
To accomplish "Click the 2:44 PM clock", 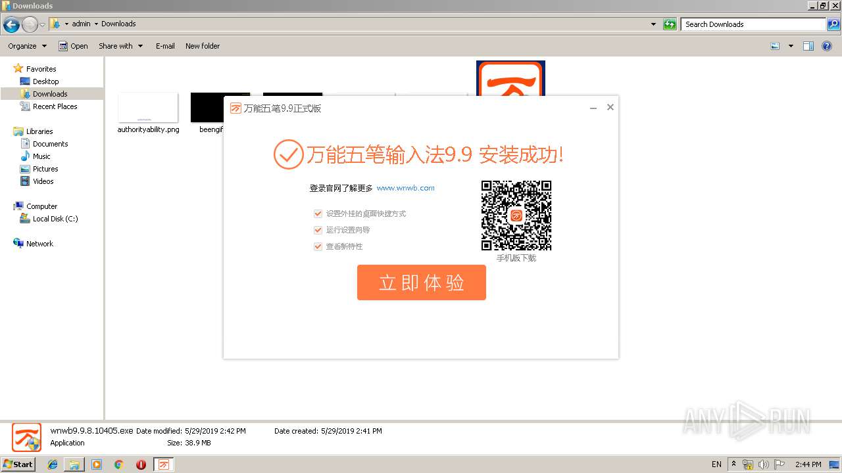I will click(808, 464).
